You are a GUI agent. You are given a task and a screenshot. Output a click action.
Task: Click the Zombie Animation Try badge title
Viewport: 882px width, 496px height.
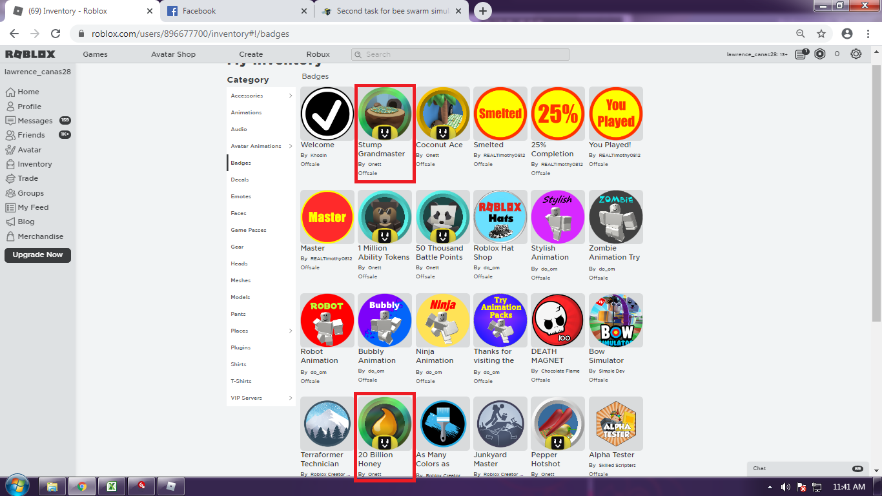(x=615, y=253)
